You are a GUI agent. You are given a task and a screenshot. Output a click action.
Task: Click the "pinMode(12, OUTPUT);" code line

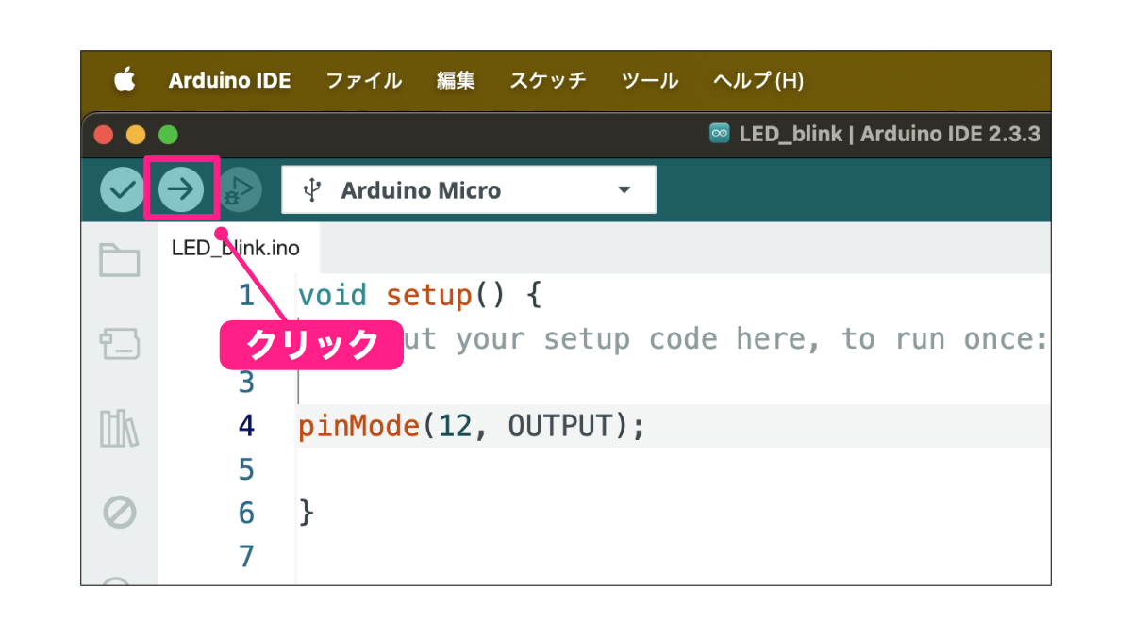[x=472, y=427]
